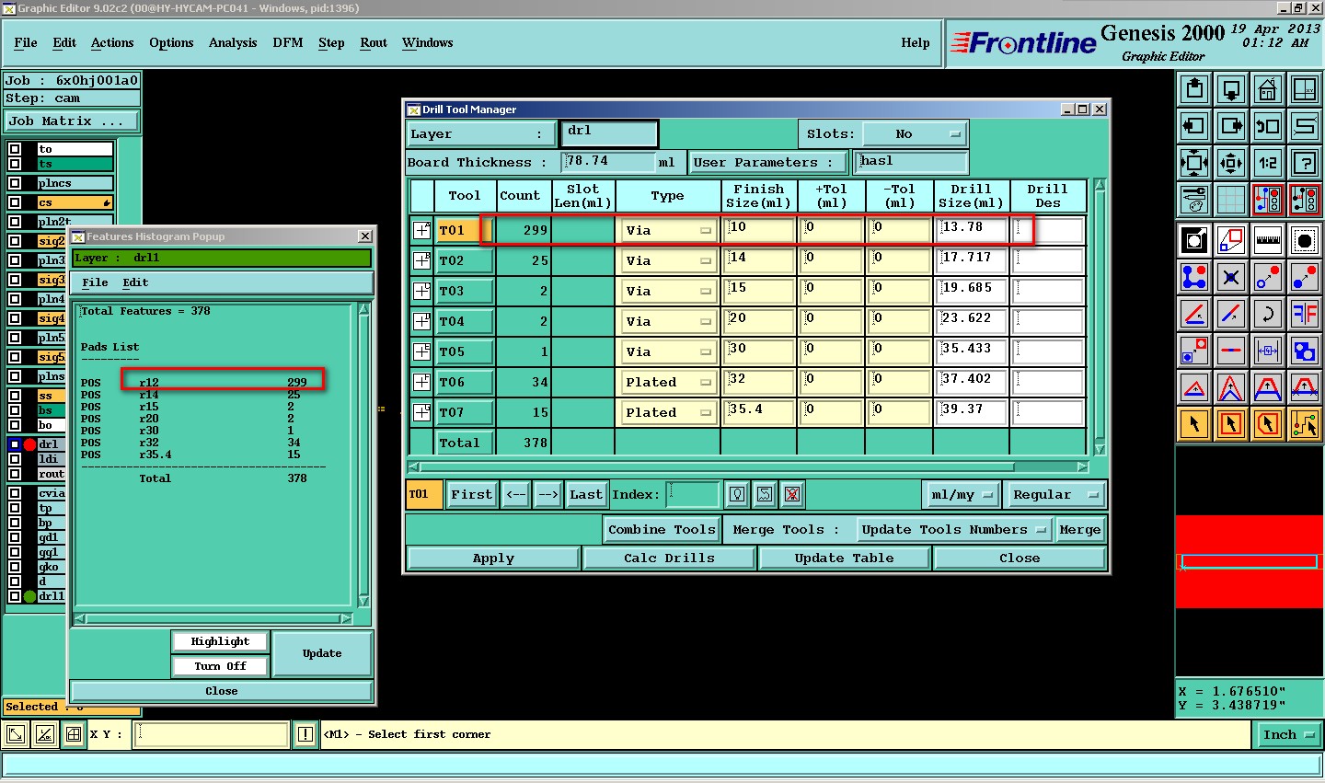Click the horizontal scrollbar under the drill table
The image size is (1325, 783).
749,467
